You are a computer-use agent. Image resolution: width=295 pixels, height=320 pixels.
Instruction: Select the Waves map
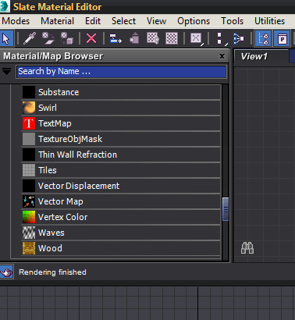[x=121, y=233]
